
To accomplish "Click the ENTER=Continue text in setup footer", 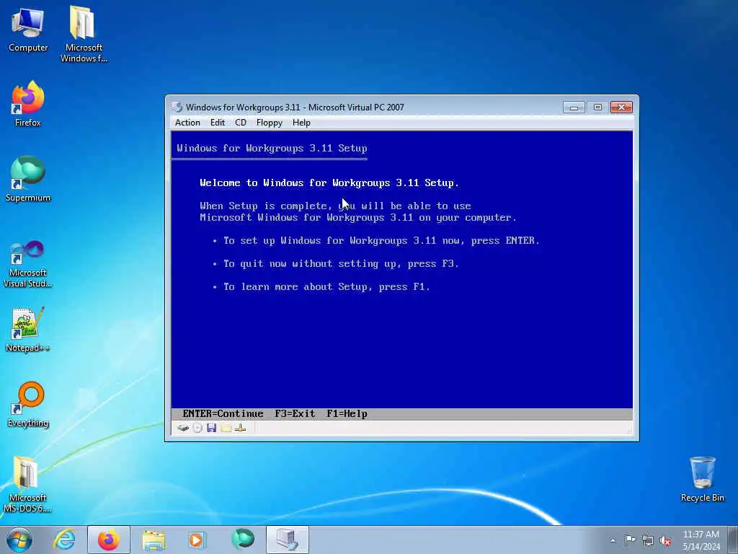I will [223, 413].
